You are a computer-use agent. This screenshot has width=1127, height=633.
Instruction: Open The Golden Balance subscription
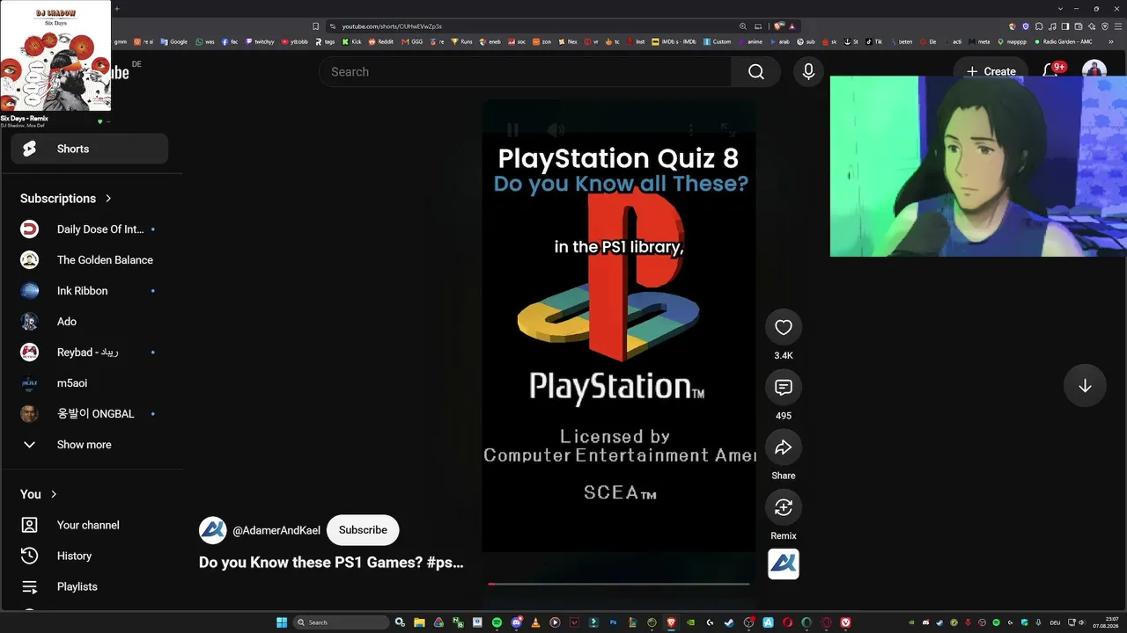89,260
